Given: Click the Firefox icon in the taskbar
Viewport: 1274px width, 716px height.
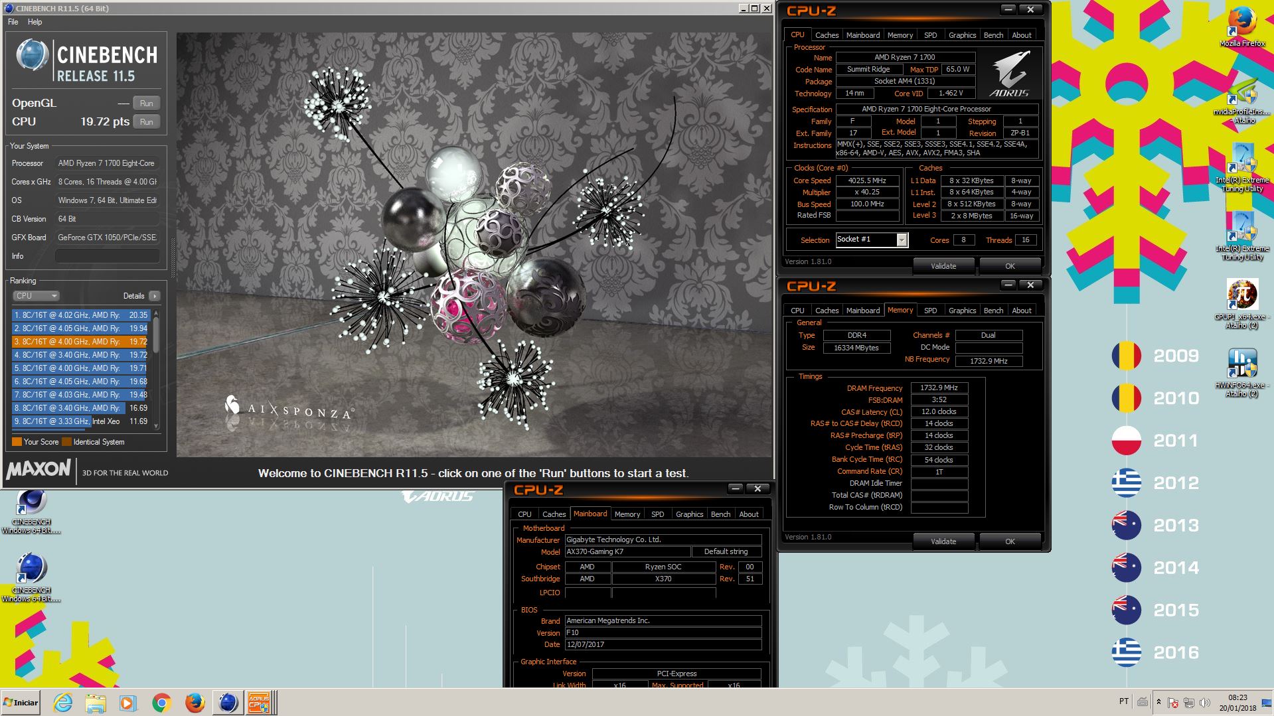Looking at the screenshot, I should tap(195, 702).
